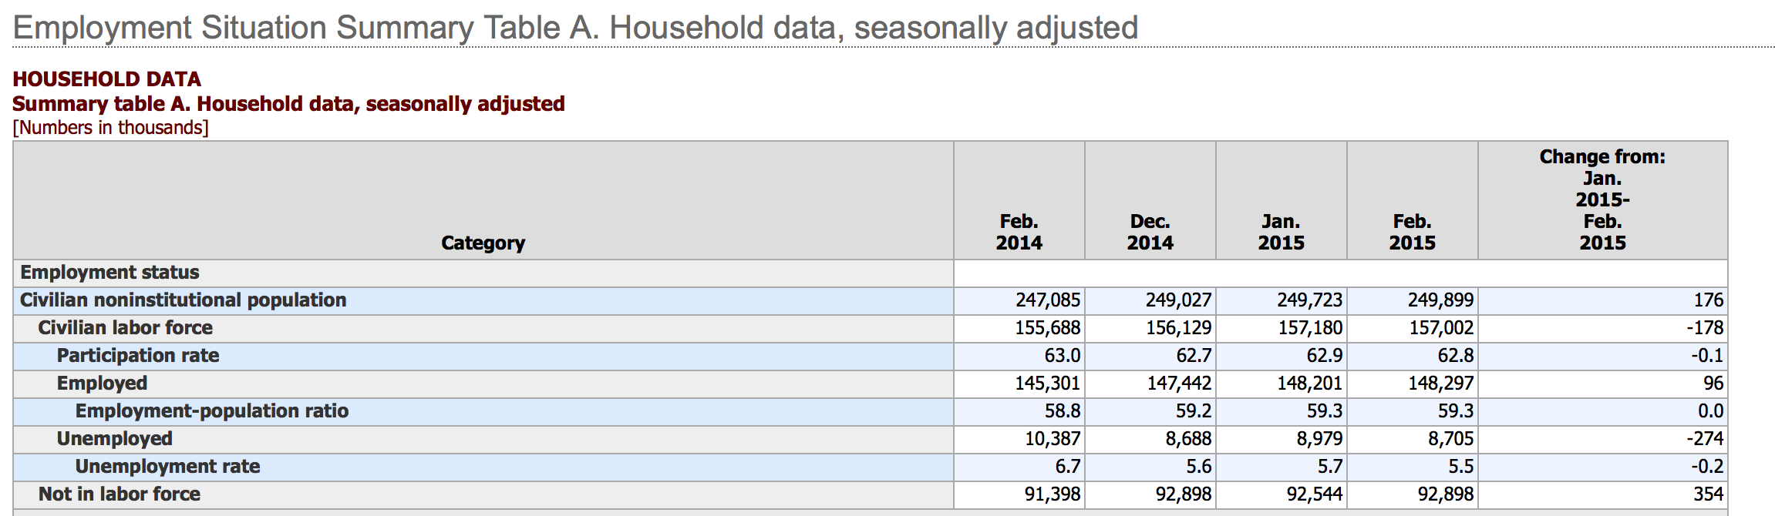Viewport: 1775px width, 516px height.
Task: Select the 'Category' column header
Action: 483,243
